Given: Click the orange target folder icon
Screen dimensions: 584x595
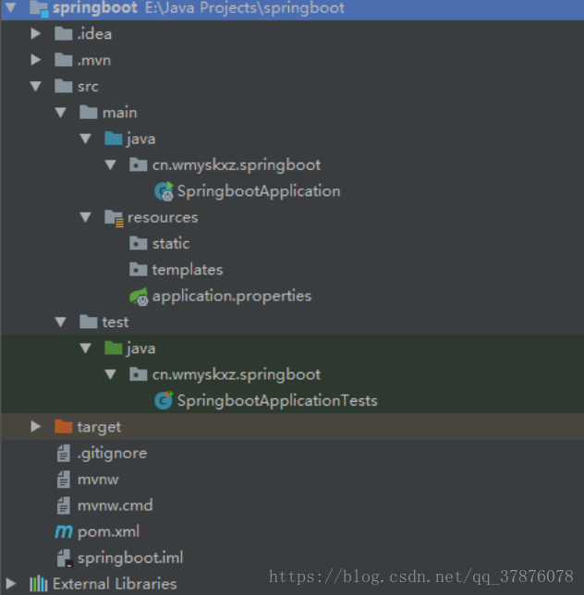Looking at the screenshot, I should [64, 427].
